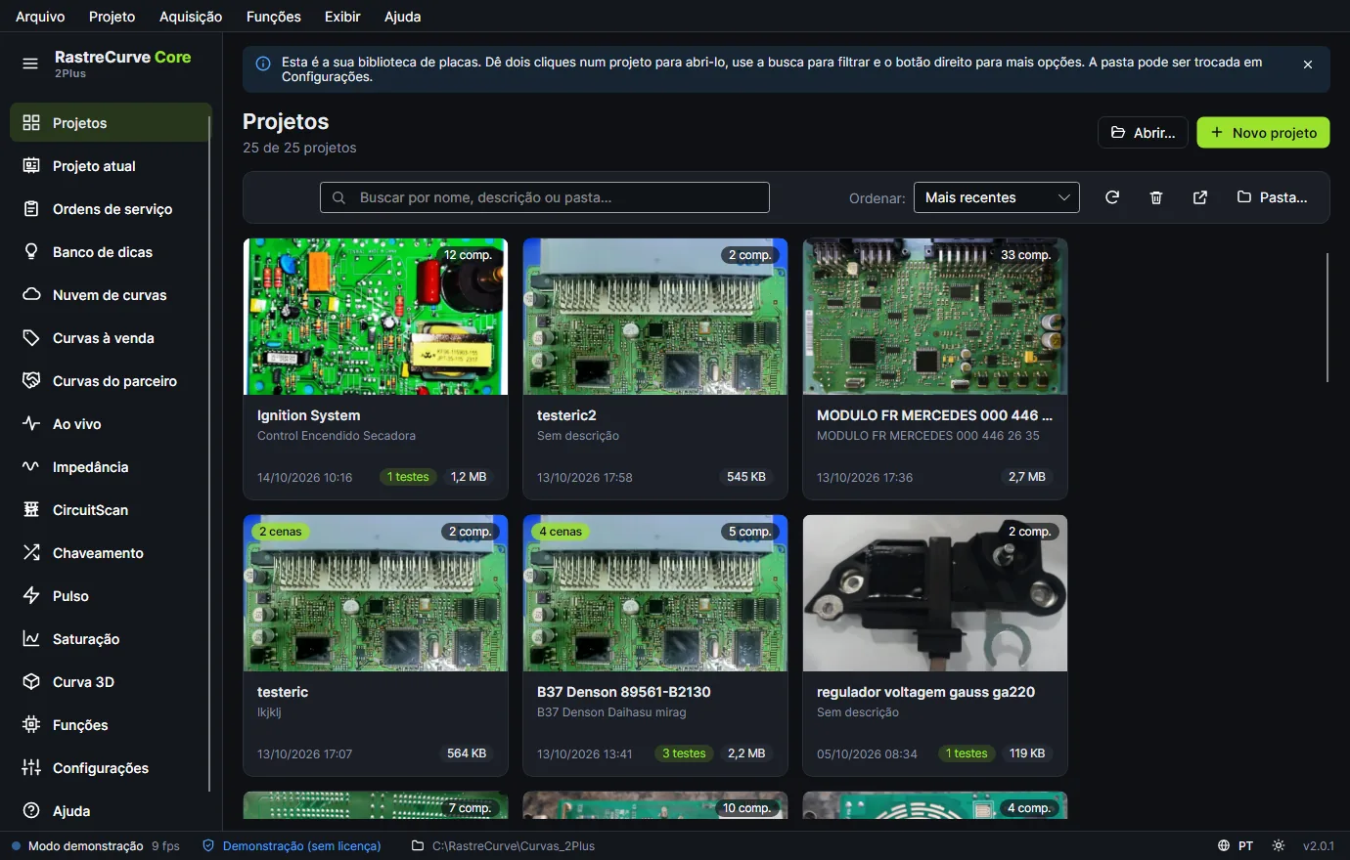Screen dimensions: 1350x860
Task: Open the Projeto menu
Action: (112, 17)
